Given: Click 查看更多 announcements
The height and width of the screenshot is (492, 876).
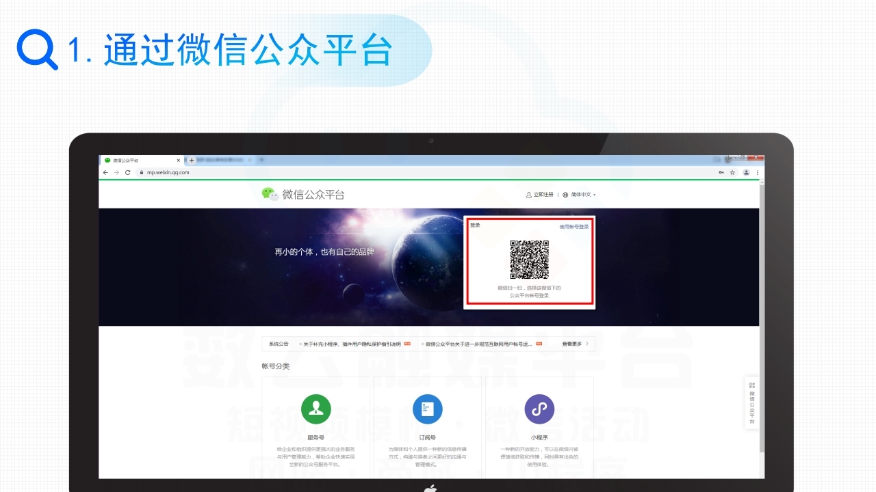Looking at the screenshot, I should click(572, 344).
